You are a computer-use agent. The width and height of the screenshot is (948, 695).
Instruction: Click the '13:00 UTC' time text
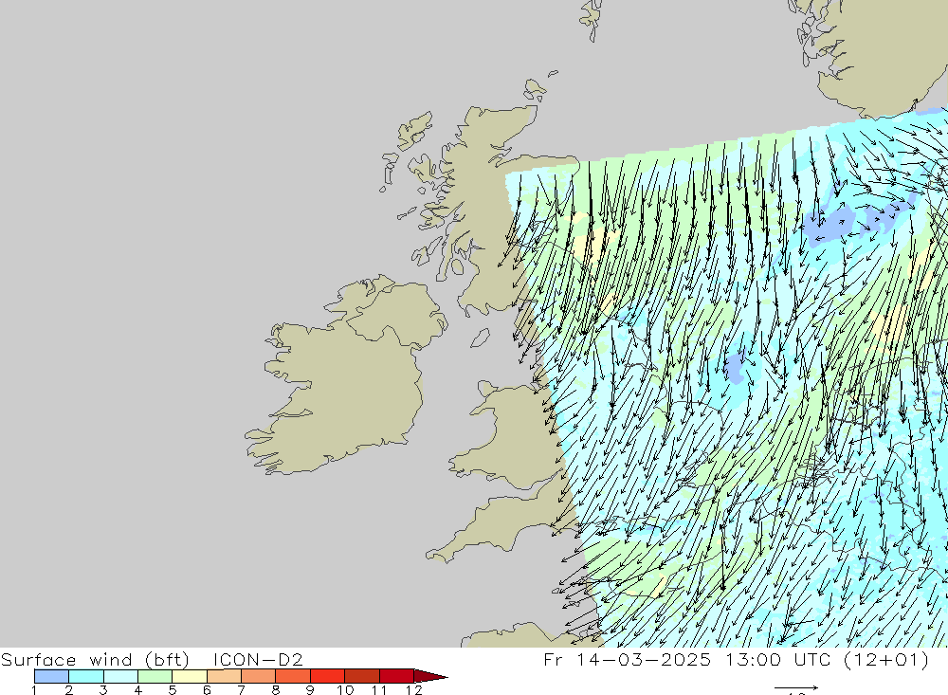click(777, 659)
